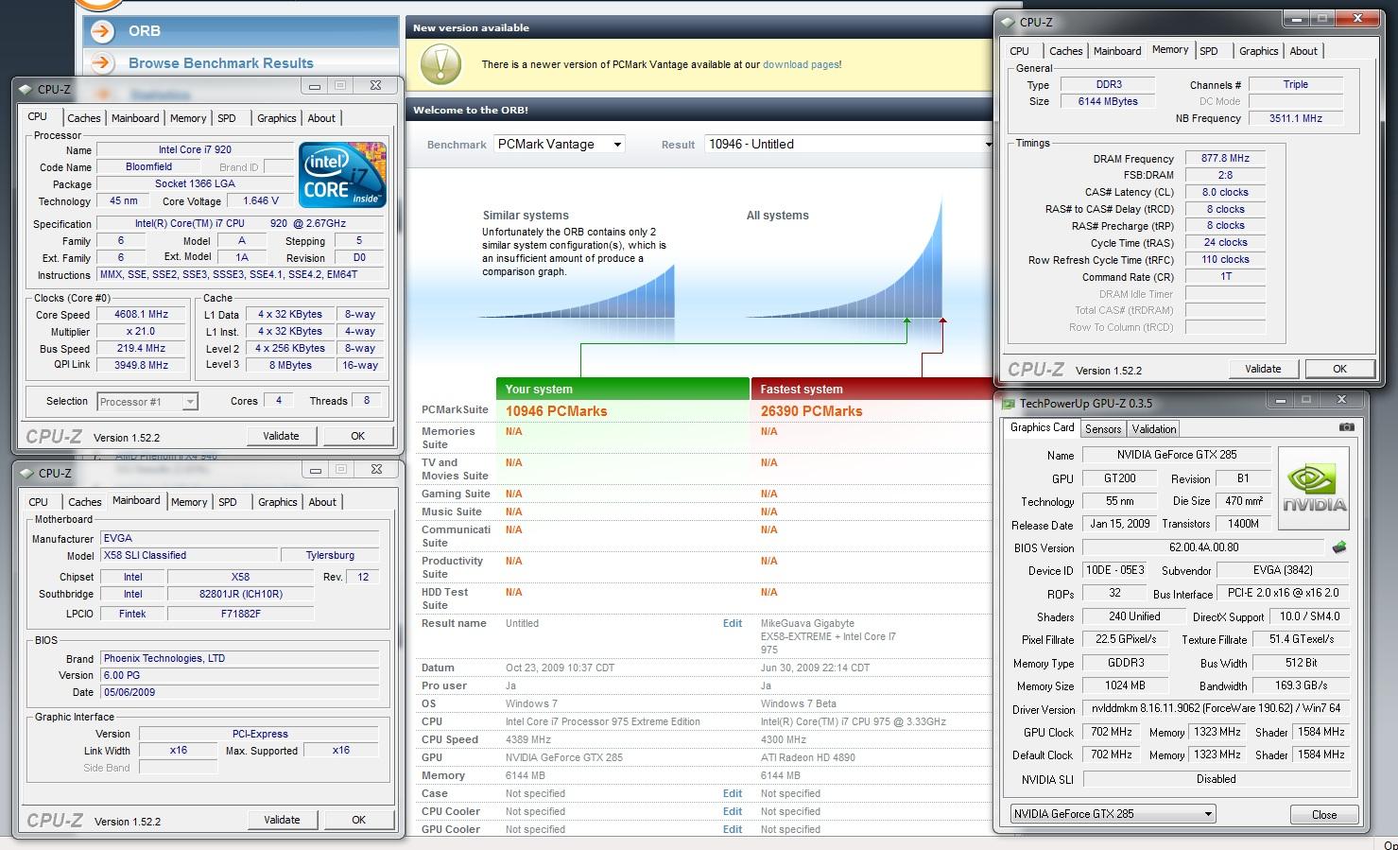Click the Channels # Triple value
The height and width of the screenshot is (850, 1398).
(1295, 84)
